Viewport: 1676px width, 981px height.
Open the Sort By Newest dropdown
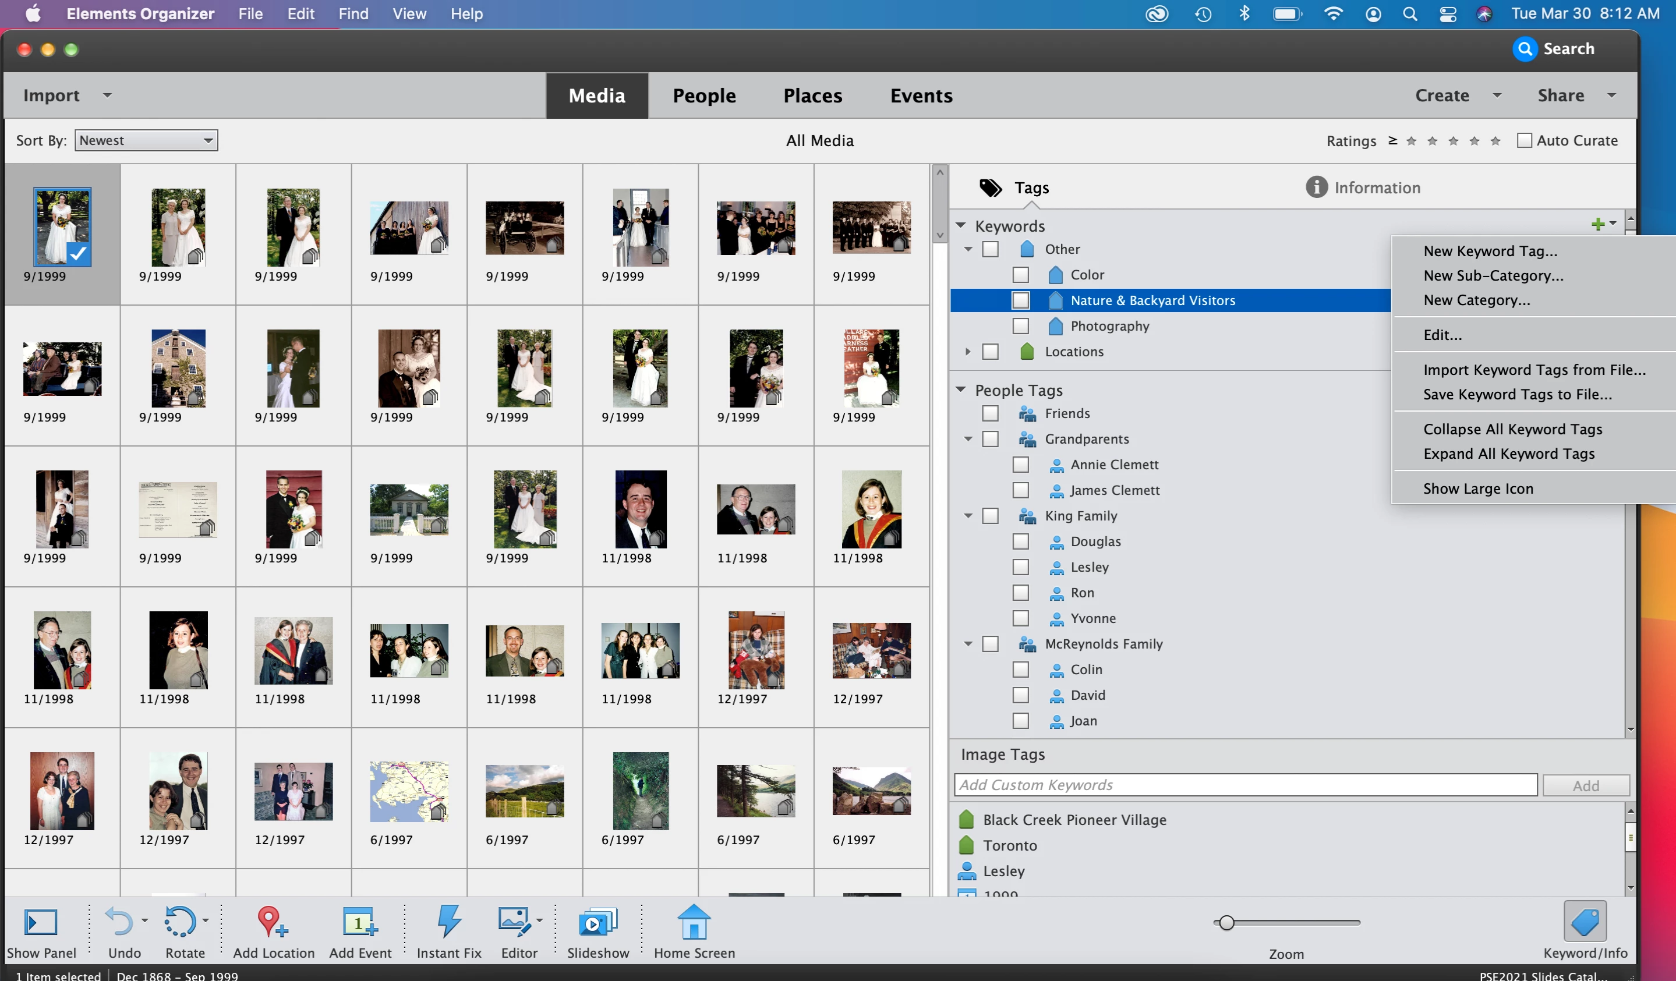(146, 140)
